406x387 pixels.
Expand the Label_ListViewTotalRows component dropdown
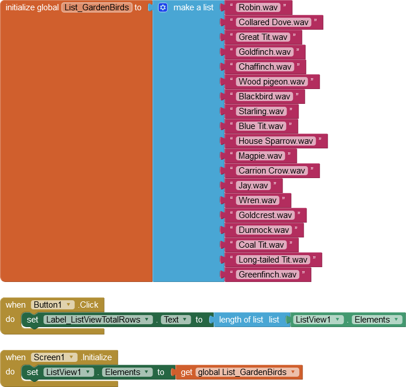(x=147, y=320)
